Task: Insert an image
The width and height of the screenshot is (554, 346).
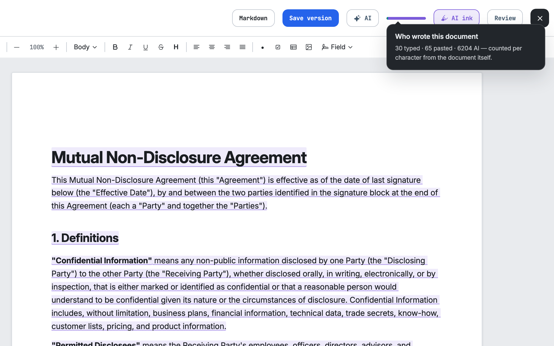Action: click(309, 47)
